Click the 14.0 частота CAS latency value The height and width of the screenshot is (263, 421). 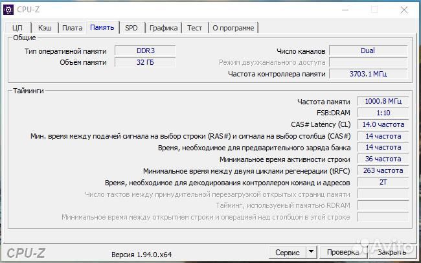coord(383,124)
